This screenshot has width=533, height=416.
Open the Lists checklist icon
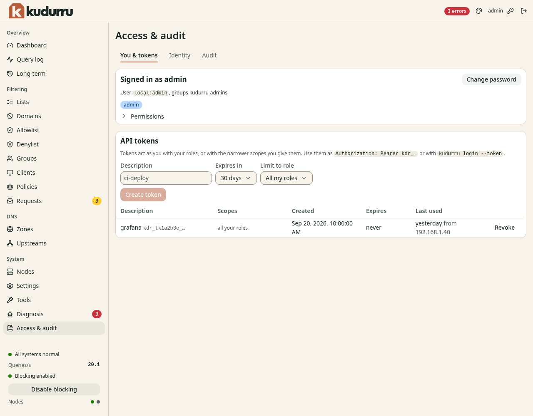coord(10,102)
